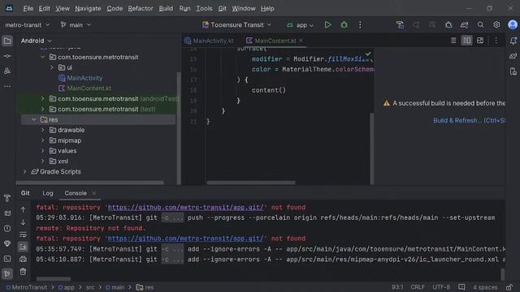Open metro-transit project dropdown
The height and width of the screenshot is (292, 520).
coord(27,25)
